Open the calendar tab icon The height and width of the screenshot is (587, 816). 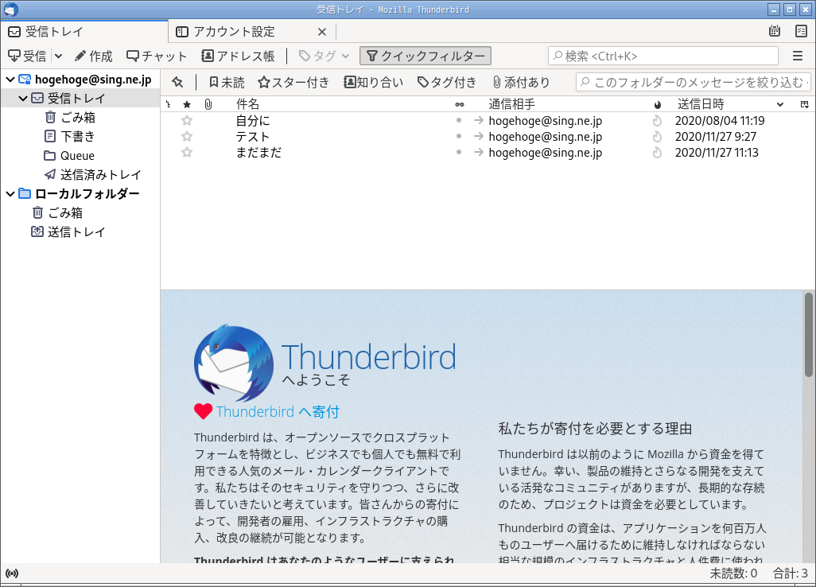coord(775,31)
